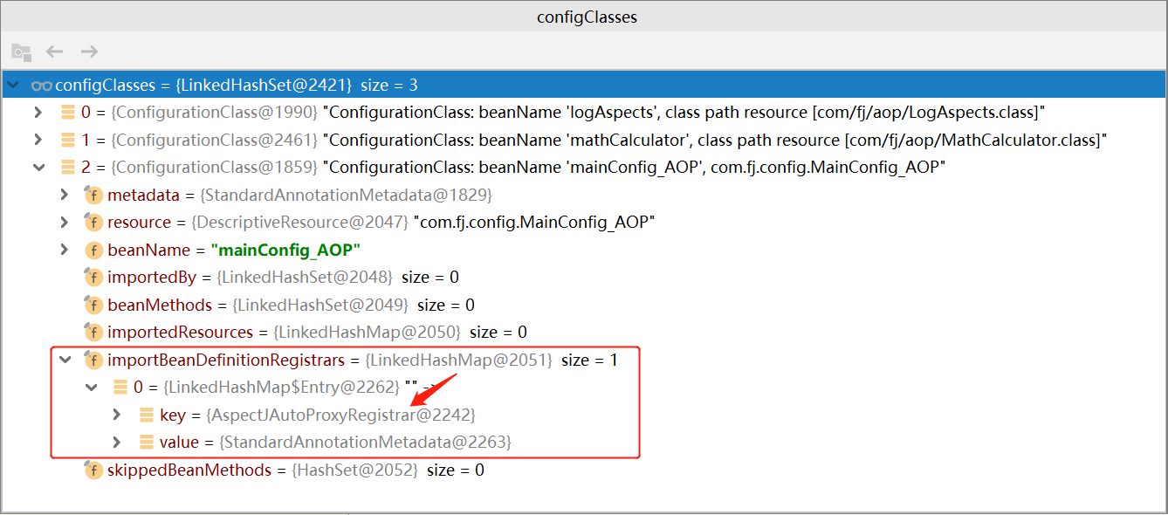Click the field icon next to importedResources

(x=93, y=332)
